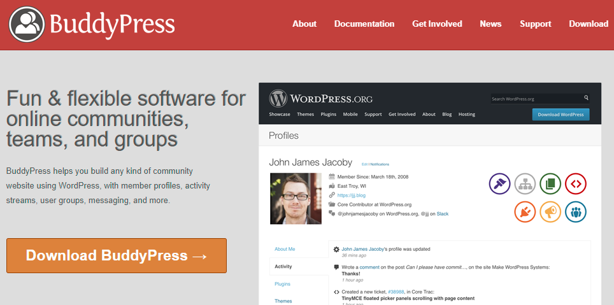Select the Activity profile tab

point(299,266)
